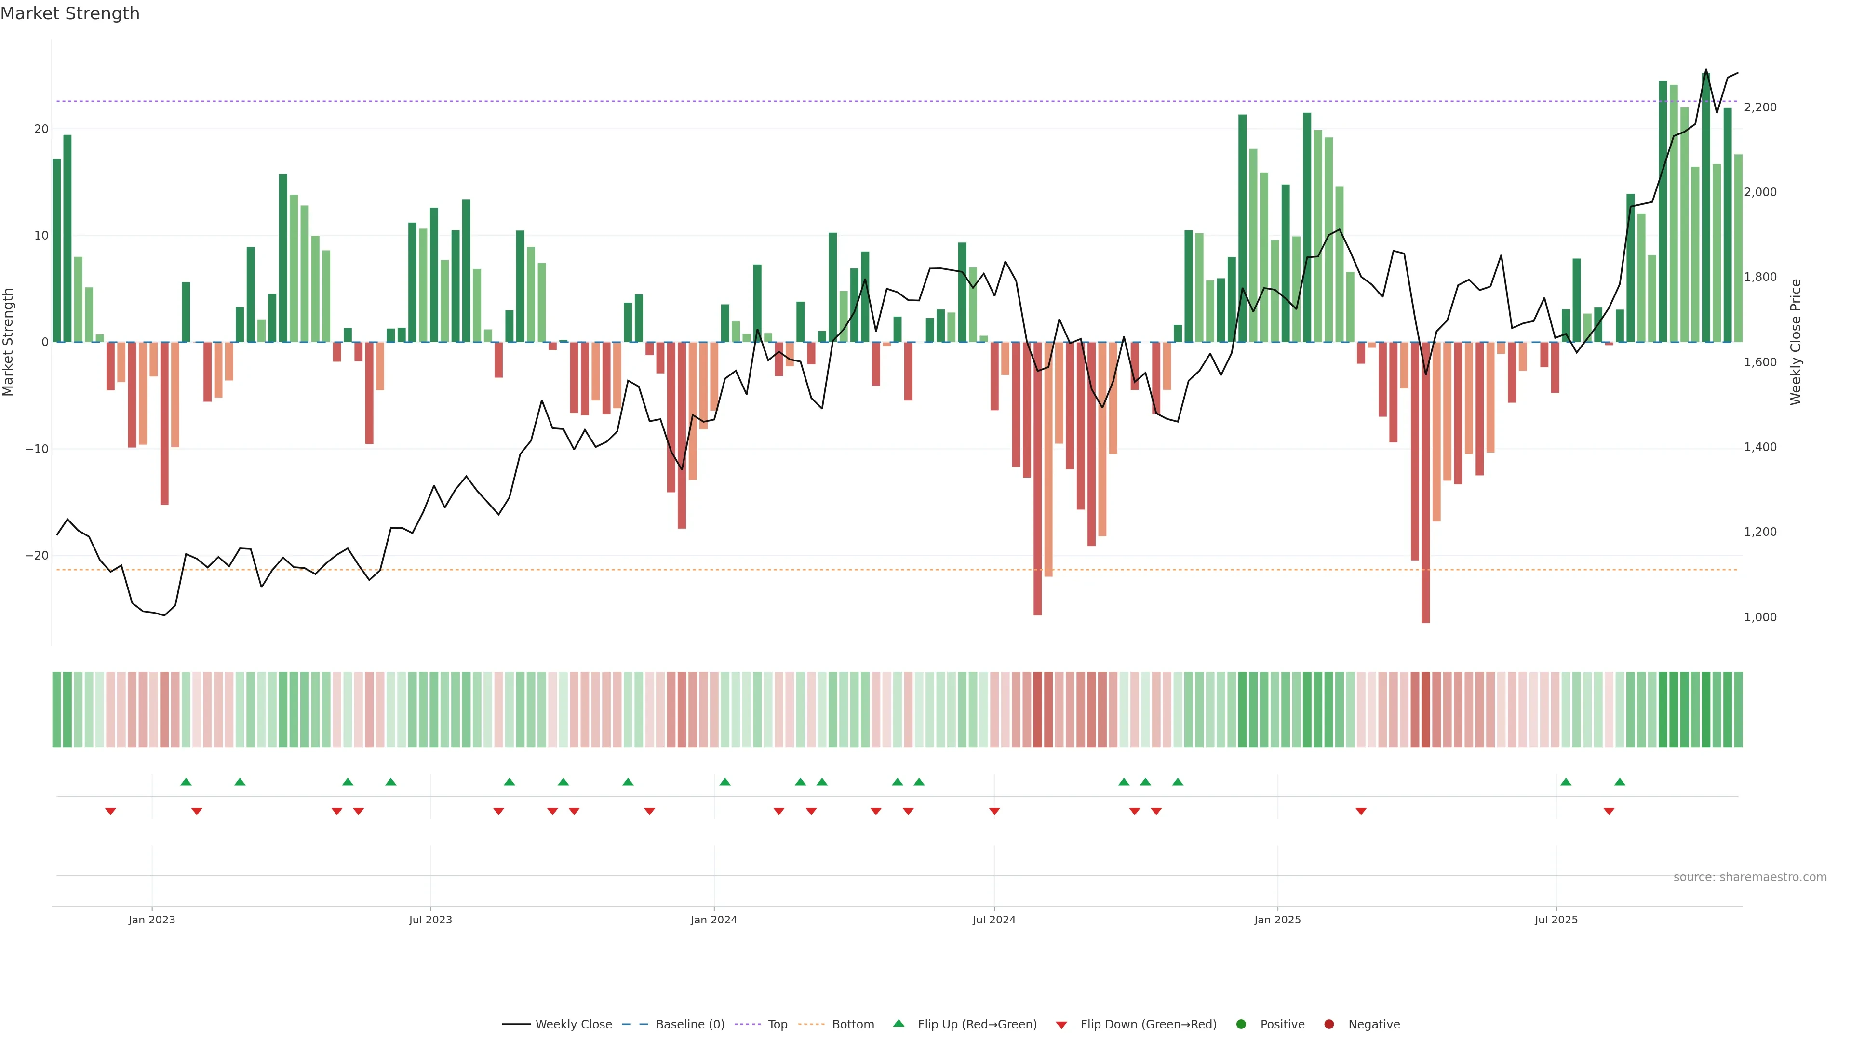Click the rightmost green flip-up triangle marker
1851x1041 pixels.
click(x=1620, y=782)
